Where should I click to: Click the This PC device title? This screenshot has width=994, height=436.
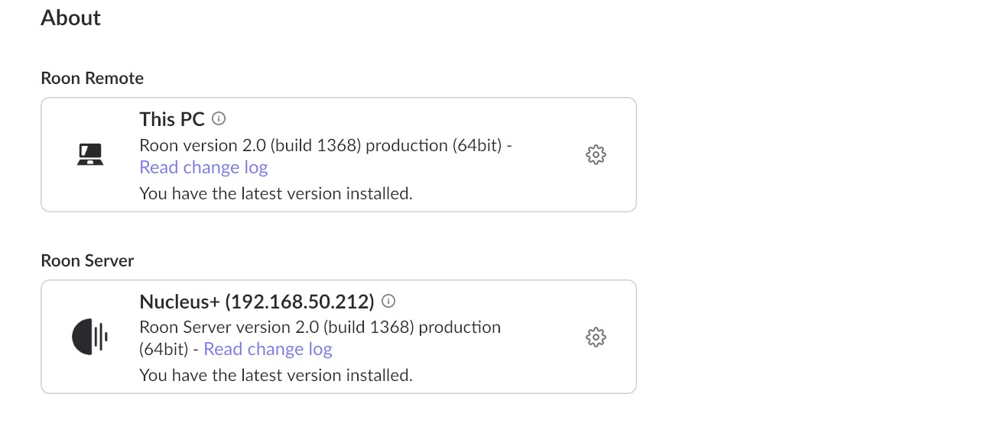pyautogui.click(x=172, y=119)
